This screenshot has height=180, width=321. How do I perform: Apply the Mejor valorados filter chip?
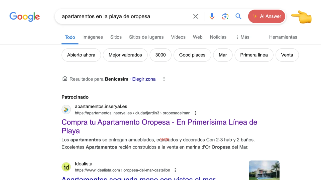tap(125, 55)
